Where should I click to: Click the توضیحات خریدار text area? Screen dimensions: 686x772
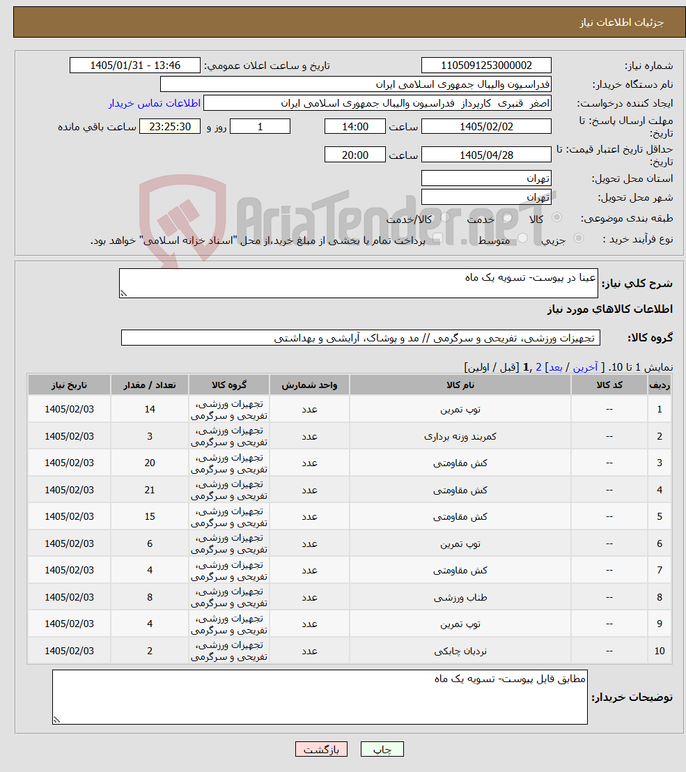pyautogui.click(x=320, y=697)
